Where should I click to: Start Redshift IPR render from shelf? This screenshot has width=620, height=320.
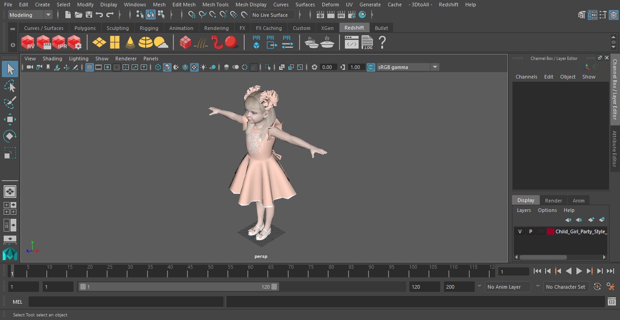pos(59,43)
